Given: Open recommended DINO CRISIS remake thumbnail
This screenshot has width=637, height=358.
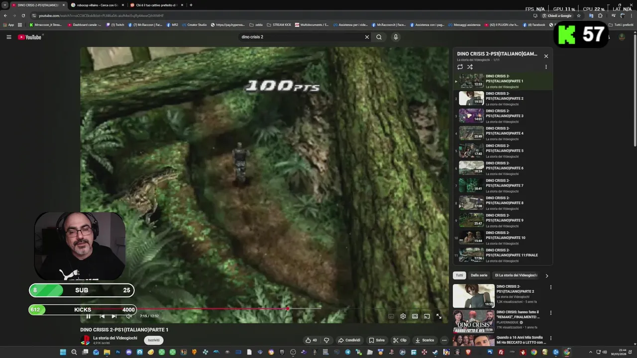Looking at the screenshot, I should pos(474,321).
